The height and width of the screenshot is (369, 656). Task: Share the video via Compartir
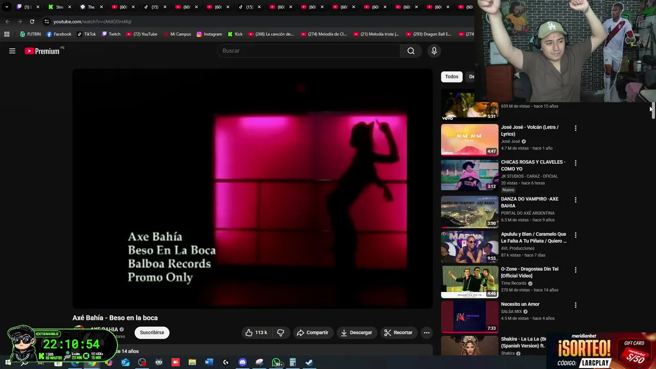tap(313, 333)
